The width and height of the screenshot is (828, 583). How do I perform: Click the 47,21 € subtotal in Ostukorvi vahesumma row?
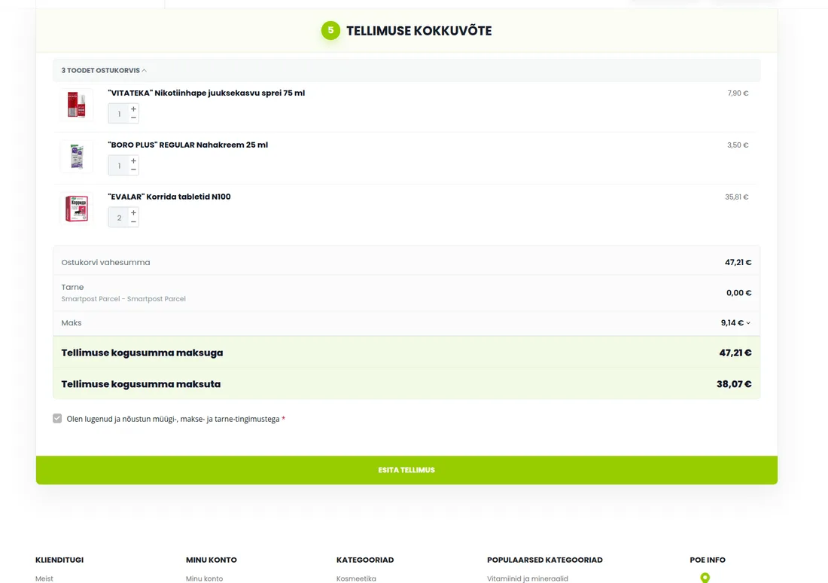738,262
